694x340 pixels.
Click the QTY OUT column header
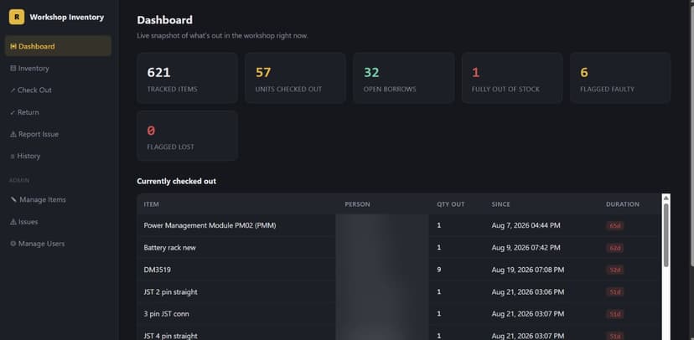click(451, 204)
